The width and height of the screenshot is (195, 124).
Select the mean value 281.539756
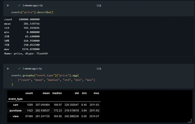tap(32, 23)
